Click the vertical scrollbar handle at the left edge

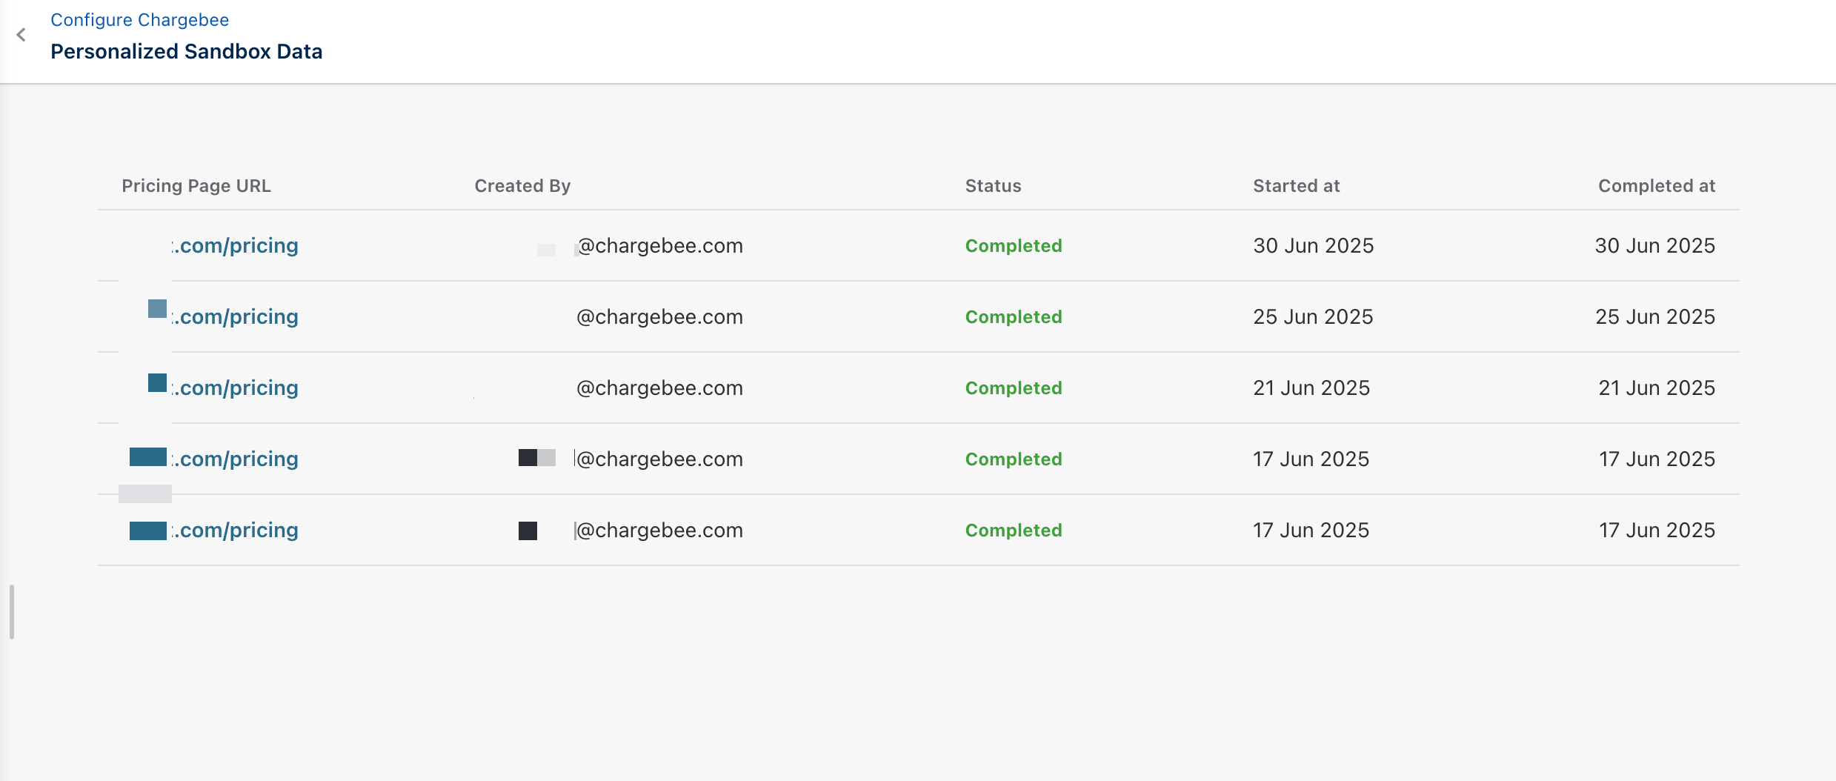pyautogui.click(x=12, y=612)
